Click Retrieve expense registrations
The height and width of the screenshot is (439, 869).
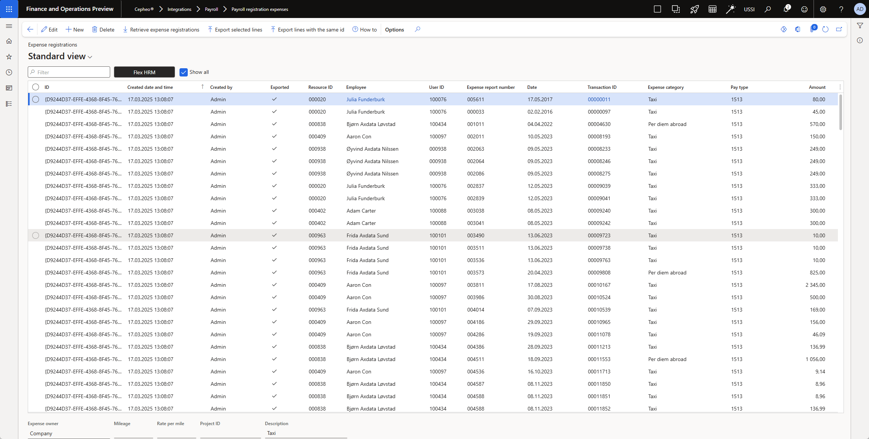[161, 30]
